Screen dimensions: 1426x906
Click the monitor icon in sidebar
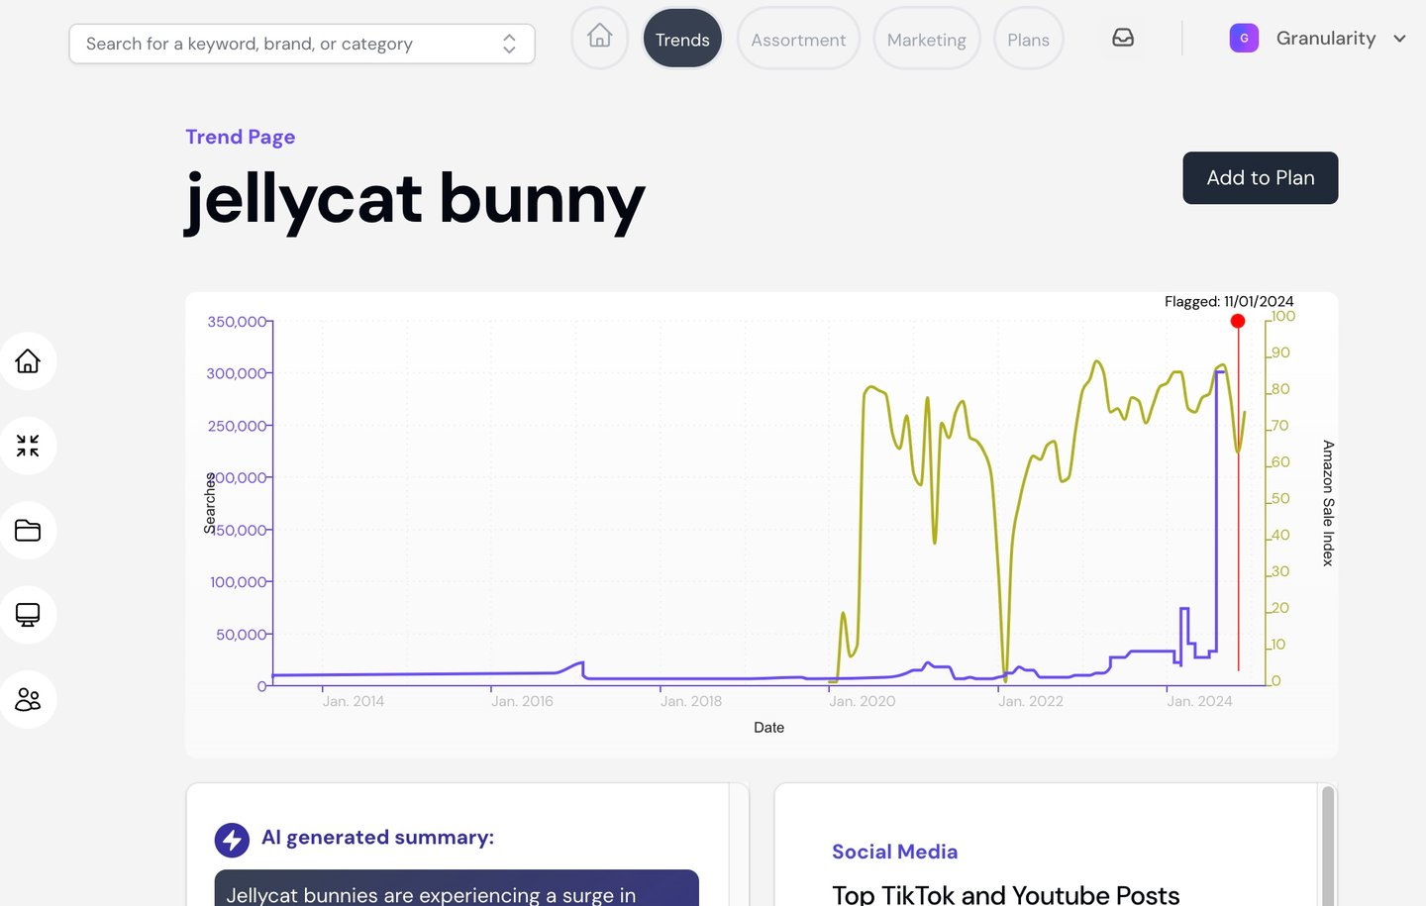(28, 615)
